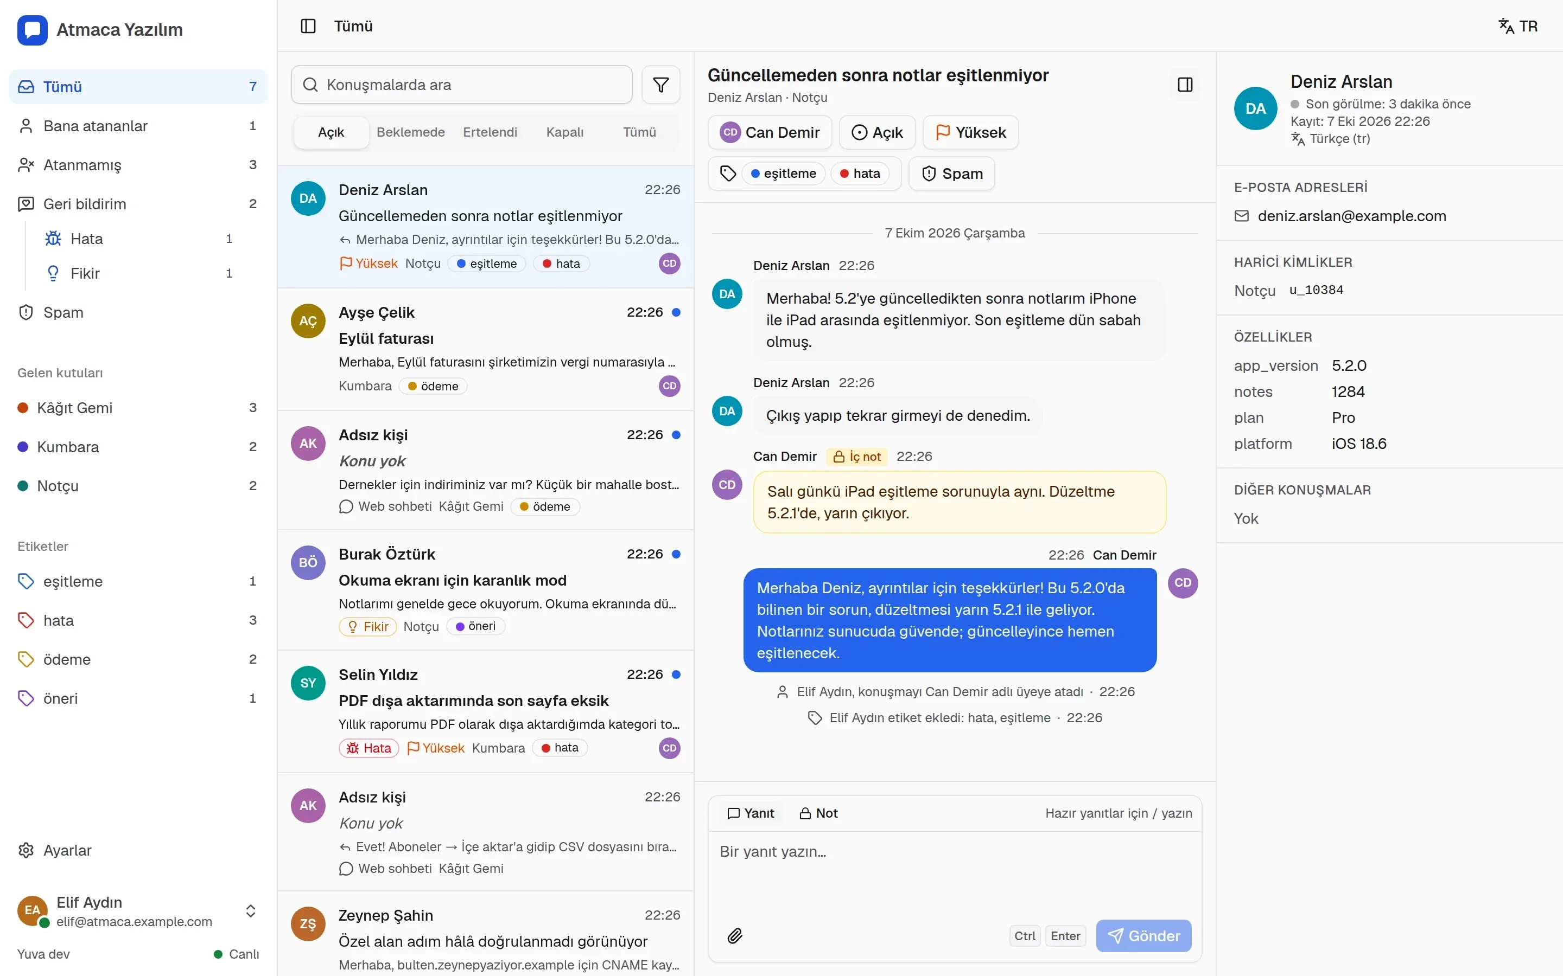The height and width of the screenshot is (976, 1563).
Task: Switch composer to Not mode
Action: click(818, 813)
